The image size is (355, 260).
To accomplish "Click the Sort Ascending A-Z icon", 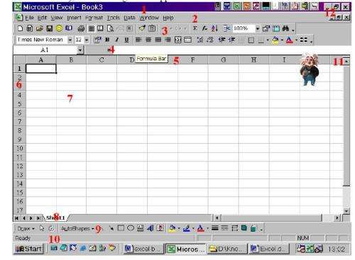I will [214, 28].
